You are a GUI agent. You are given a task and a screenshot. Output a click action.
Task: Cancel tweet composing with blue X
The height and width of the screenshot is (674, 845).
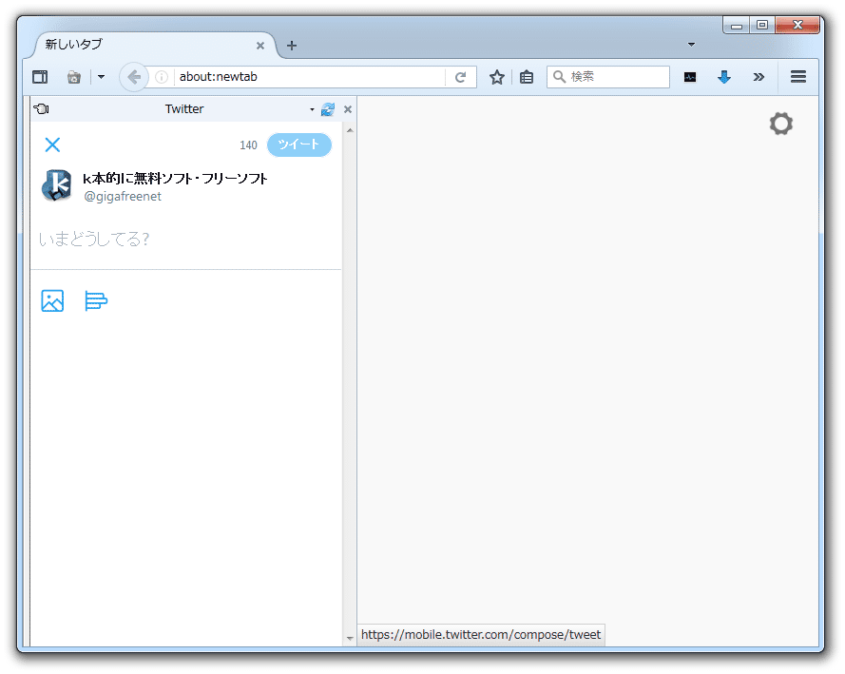coord(52,144)
